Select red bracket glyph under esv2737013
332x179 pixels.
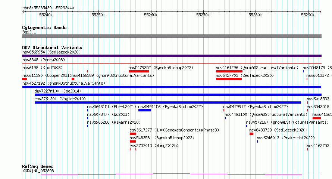point(133,149)
